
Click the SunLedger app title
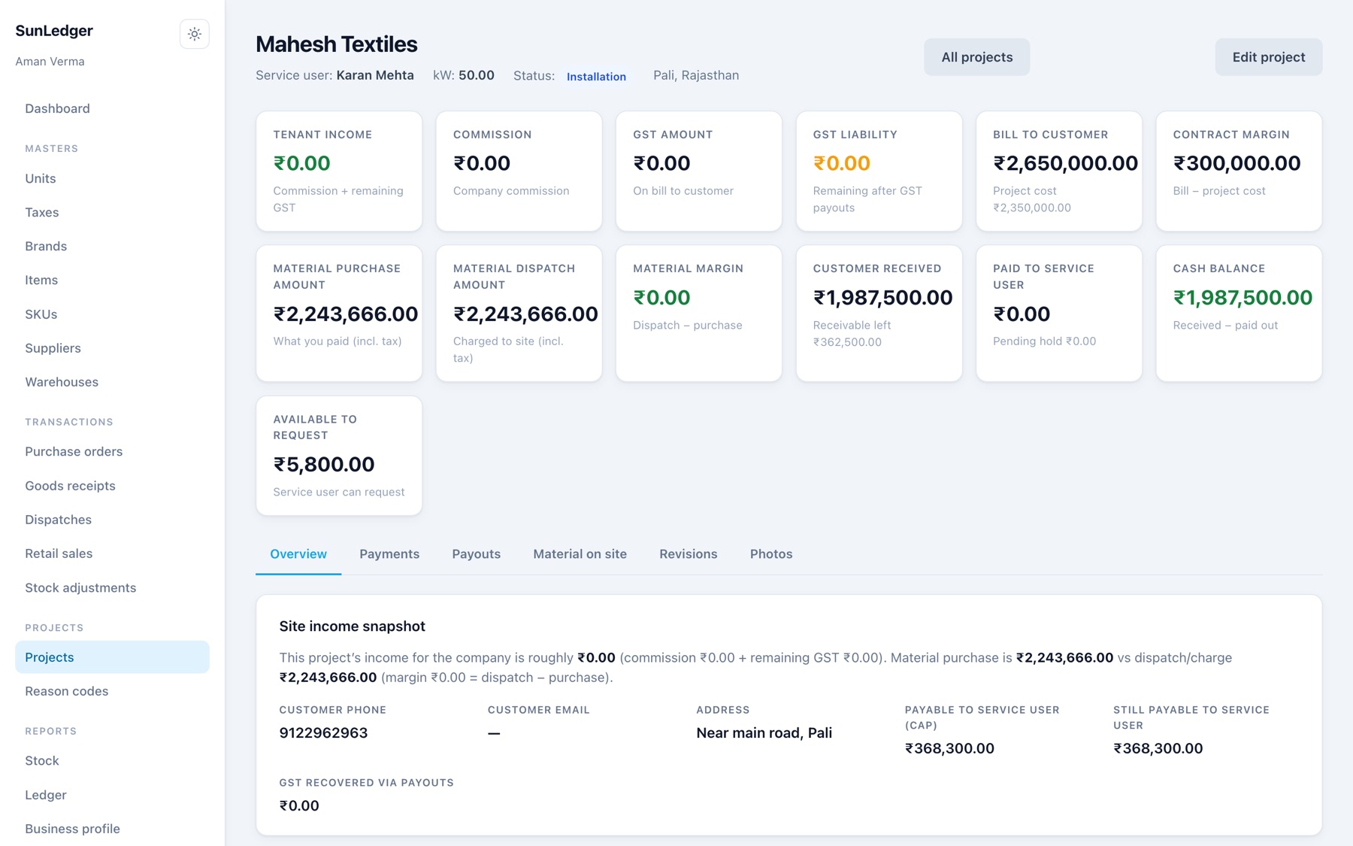54,31
